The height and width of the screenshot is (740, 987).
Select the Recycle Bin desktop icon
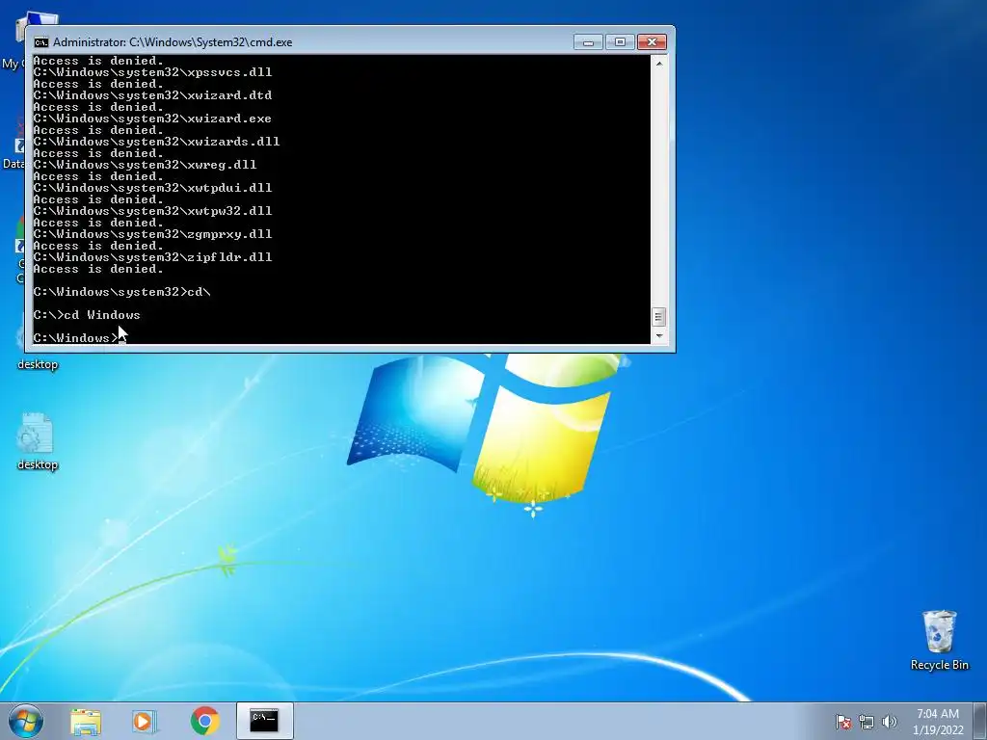(x=939, y=640)
